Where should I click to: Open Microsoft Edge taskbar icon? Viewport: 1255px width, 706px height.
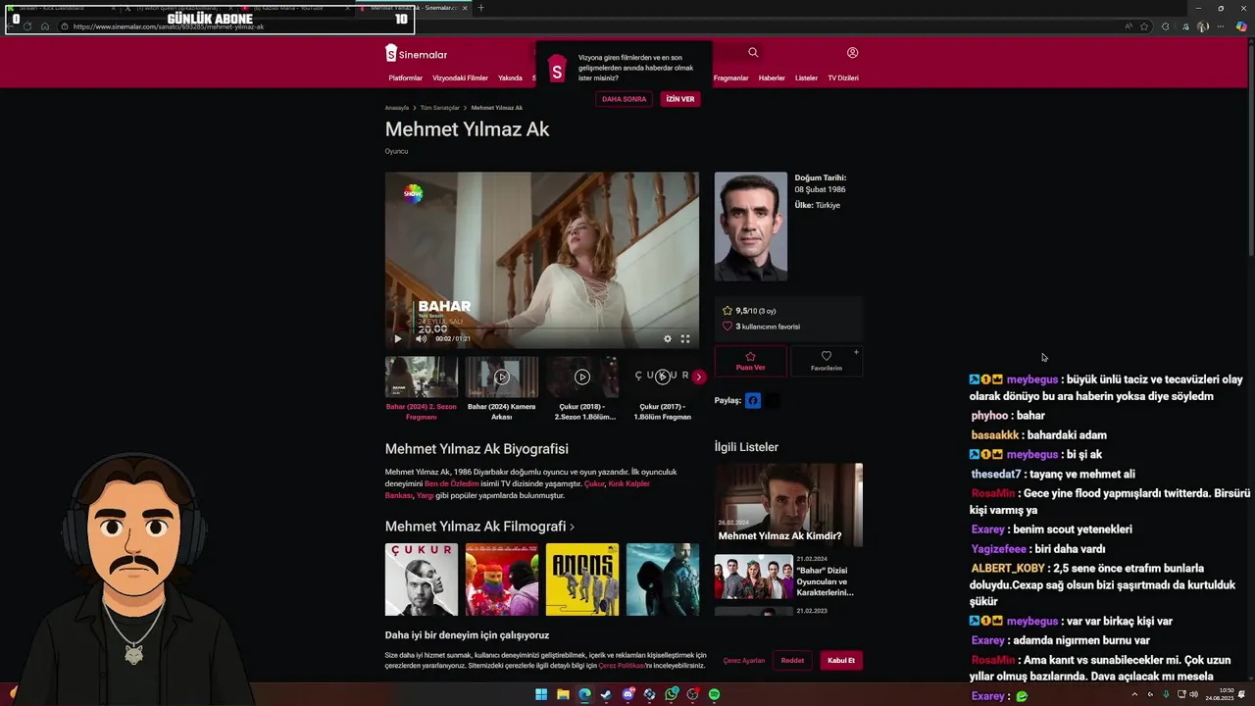[584, 694]
